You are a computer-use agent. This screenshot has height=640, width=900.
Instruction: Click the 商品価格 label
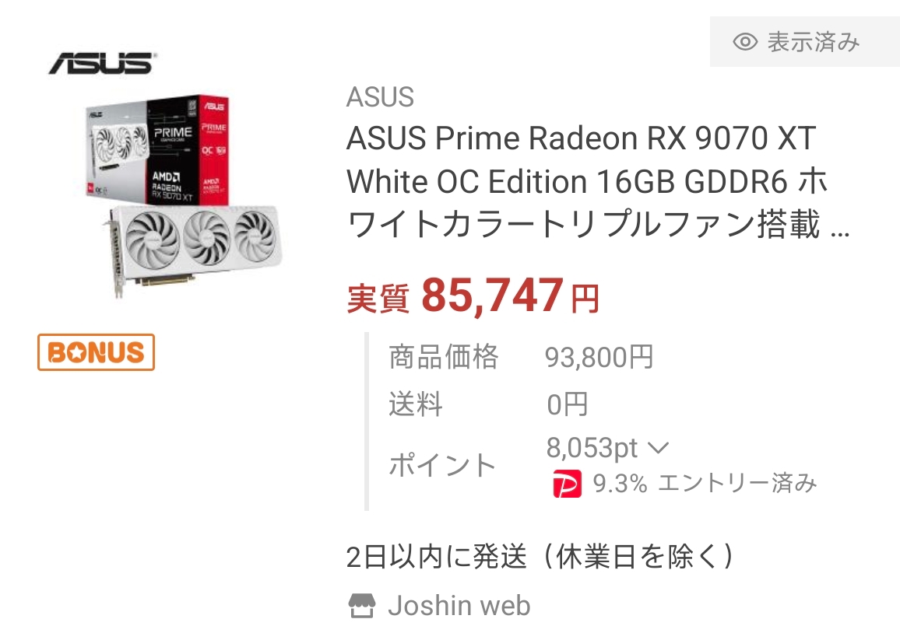coord(443,357)
